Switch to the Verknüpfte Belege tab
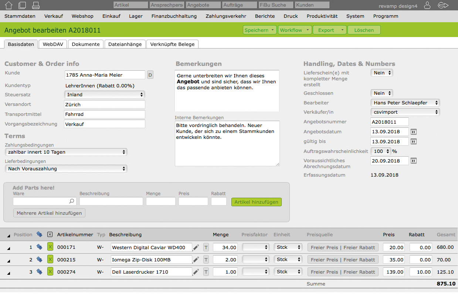 click(173, 44)
